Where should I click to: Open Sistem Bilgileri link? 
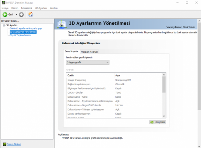14,144
